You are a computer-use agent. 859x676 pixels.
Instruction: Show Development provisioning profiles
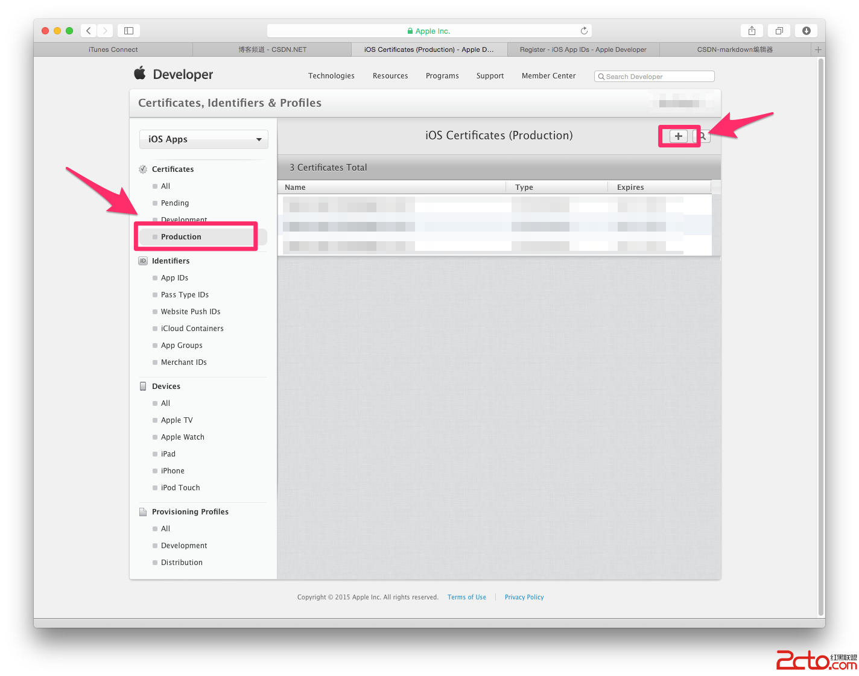[x=184, y=546]
